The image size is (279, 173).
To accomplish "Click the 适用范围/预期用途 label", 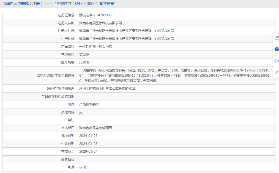I will point(61,89).
